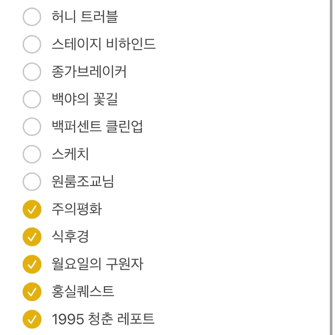This screenshot has width=335, height=335.
Task: Select the 백야의 꽃길 title text
Action: (85, 99)
